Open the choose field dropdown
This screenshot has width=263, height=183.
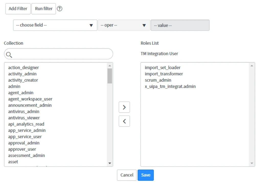(x=55, y=25)
